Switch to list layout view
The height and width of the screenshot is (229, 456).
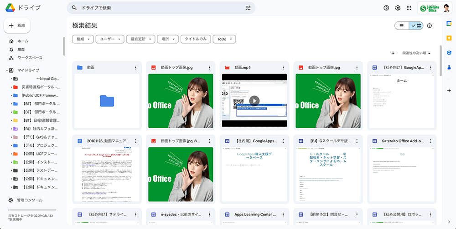click(402, 25)
